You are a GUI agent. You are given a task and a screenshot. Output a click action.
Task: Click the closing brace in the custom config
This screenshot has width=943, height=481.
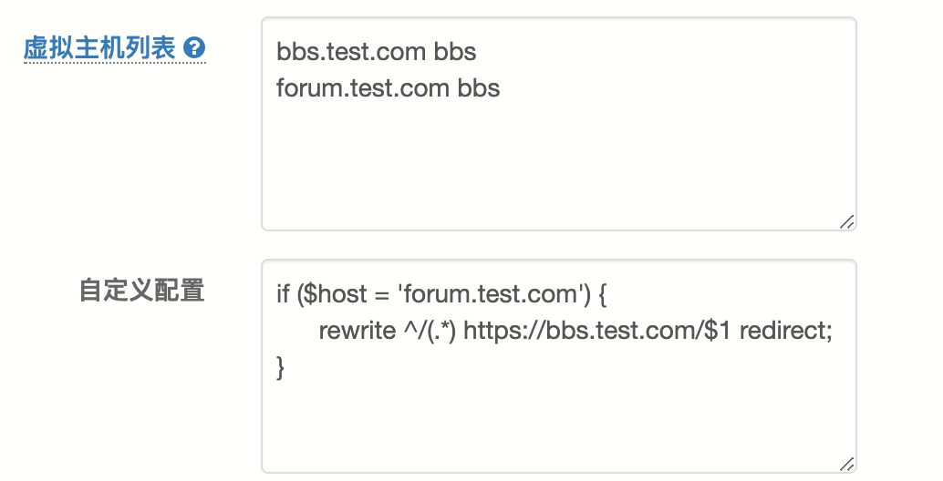coord(281,368)
